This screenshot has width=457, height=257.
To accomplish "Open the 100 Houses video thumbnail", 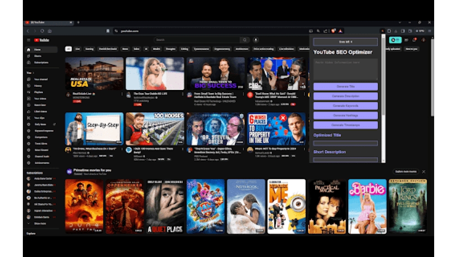I will point(155,129).
